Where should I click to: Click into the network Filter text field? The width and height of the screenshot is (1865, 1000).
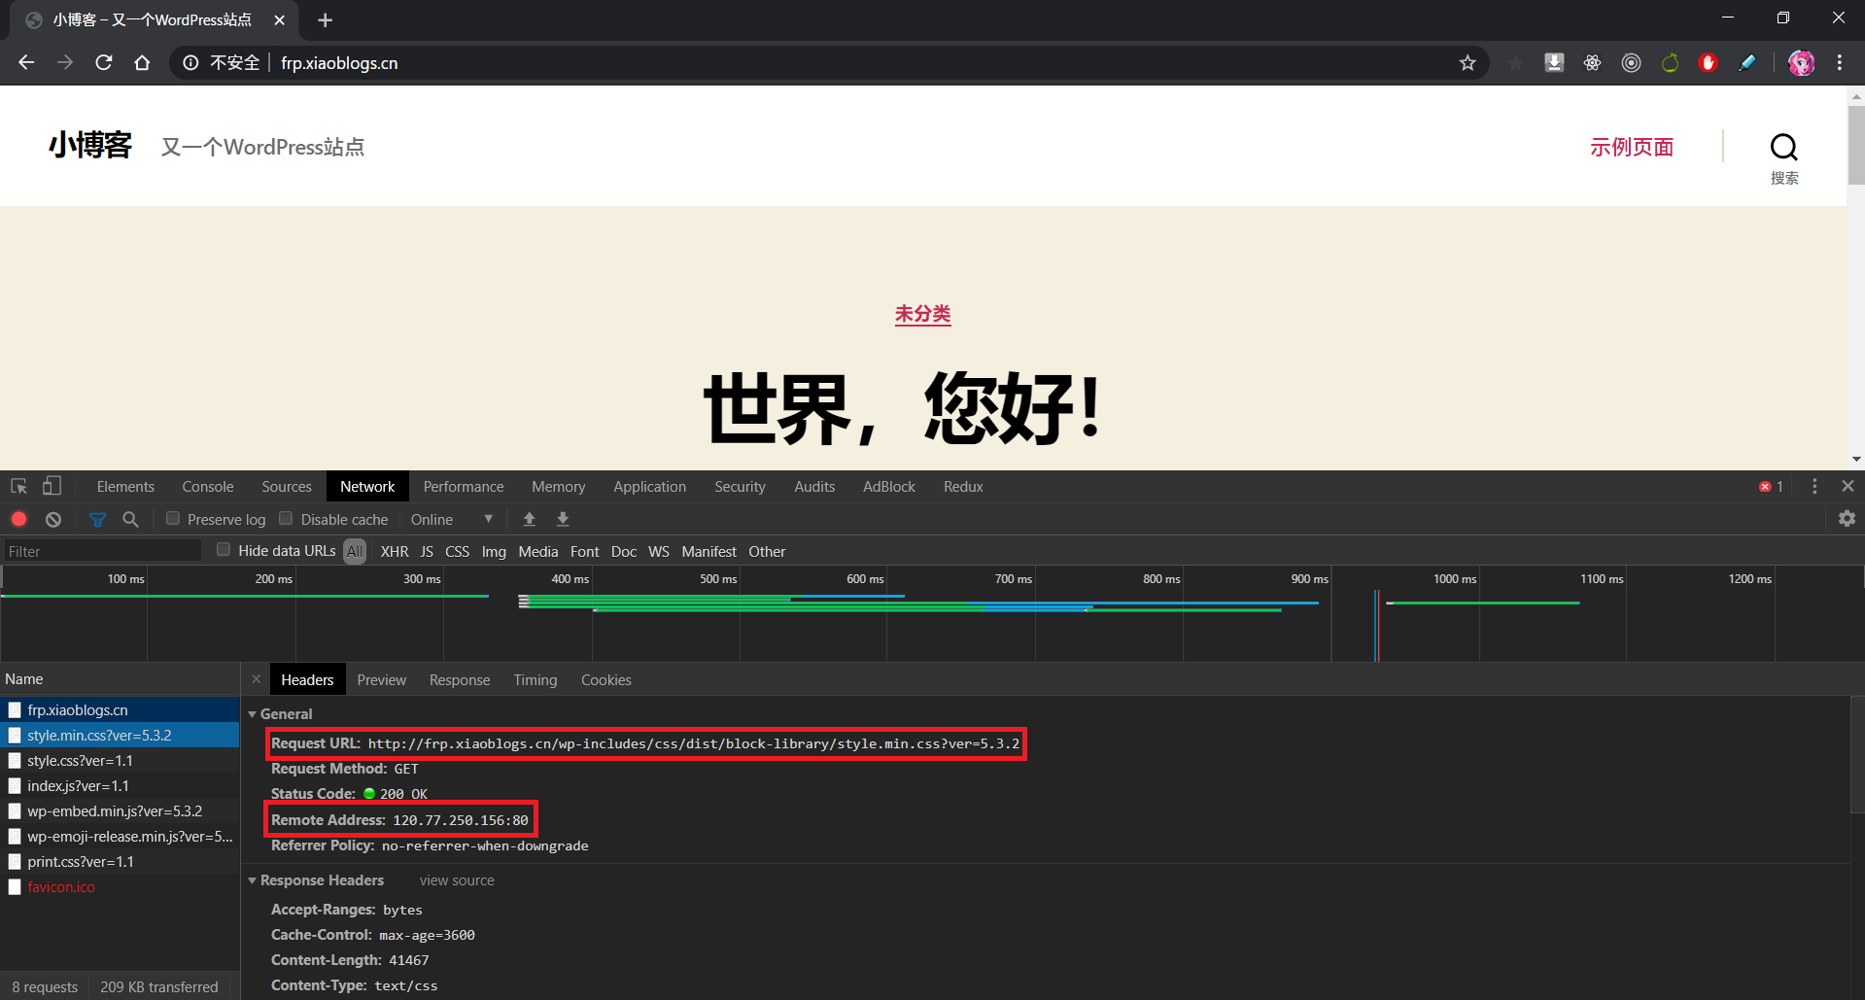click(101, 551)
